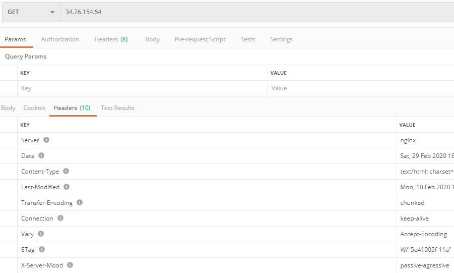Click the query param Value input cell

coord(360,88)
